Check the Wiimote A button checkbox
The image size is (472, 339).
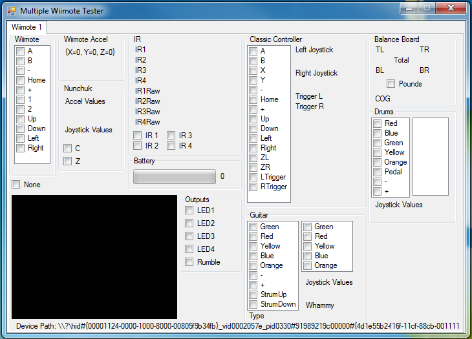pyautogui.click(x=20, y=51)
